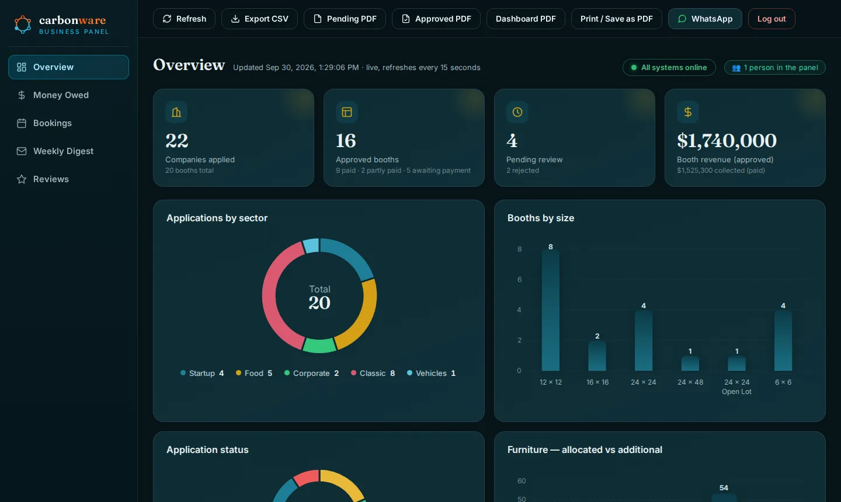Click the clock icon on Pending review card
The image size is (841, 502).
click(517, 112)
